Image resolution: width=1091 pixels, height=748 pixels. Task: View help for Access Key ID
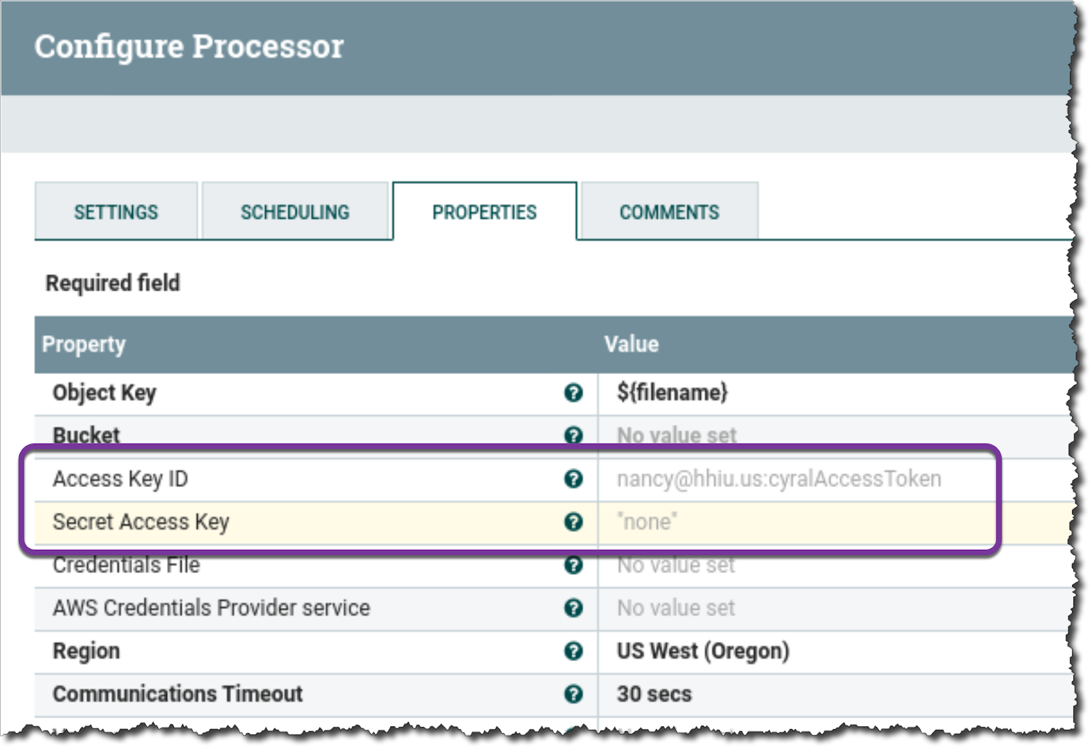coord(575,478)
